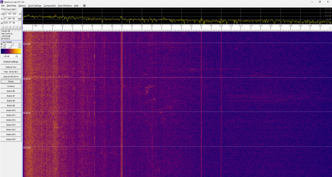The image size is (332, 177).
Task: Switch to the RDF tab
Action: (x=14, y=10)
